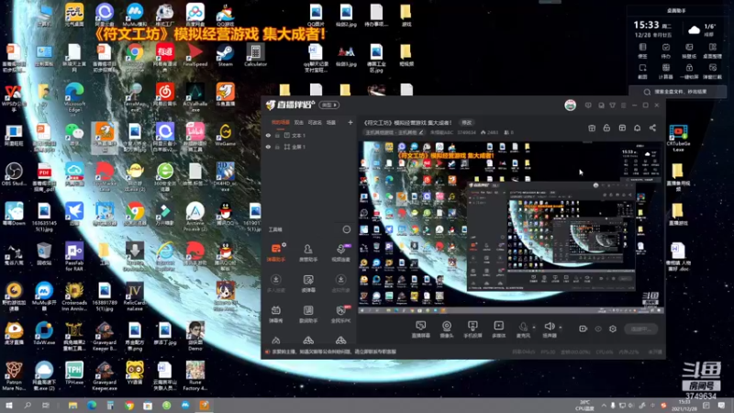Image resolution: width=734 pixels, height=413 pixels.
Task: Click the start streaming button at bottom right
Action: pos(640,329)
